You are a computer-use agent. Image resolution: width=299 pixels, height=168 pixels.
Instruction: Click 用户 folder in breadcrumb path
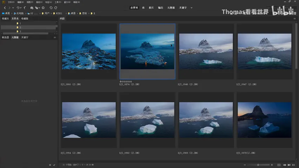pos(46,13)
